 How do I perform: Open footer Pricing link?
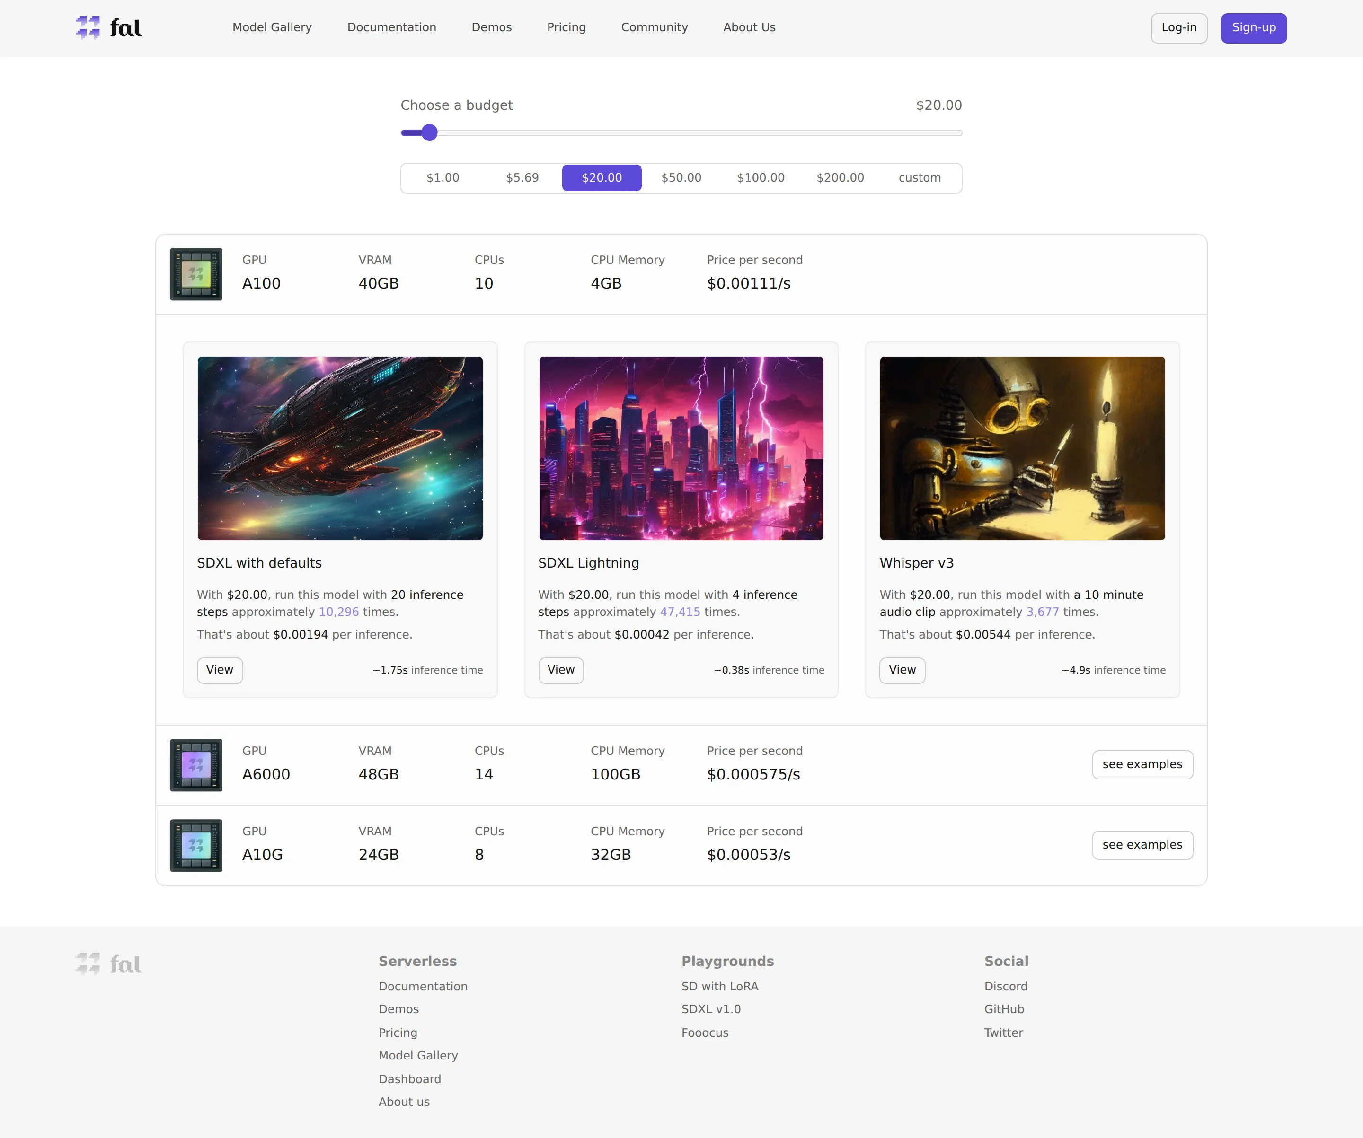[x=398, y=1032]
